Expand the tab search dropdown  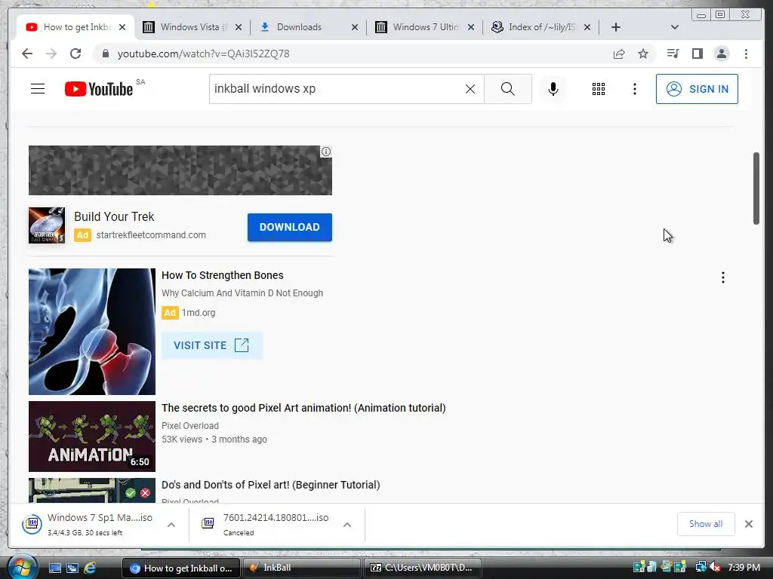(x=675, y=27)
